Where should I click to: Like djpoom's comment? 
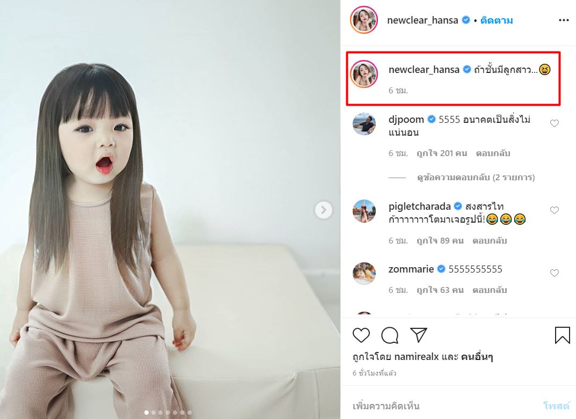[x=555, y=123]
